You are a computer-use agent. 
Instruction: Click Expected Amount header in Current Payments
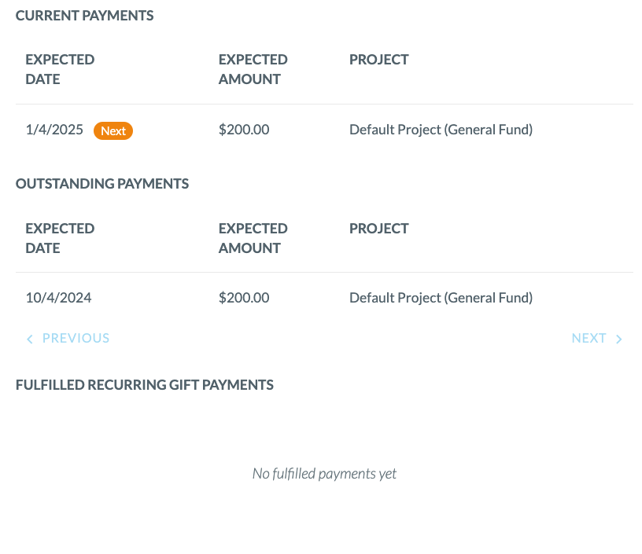tap(253, 69)
